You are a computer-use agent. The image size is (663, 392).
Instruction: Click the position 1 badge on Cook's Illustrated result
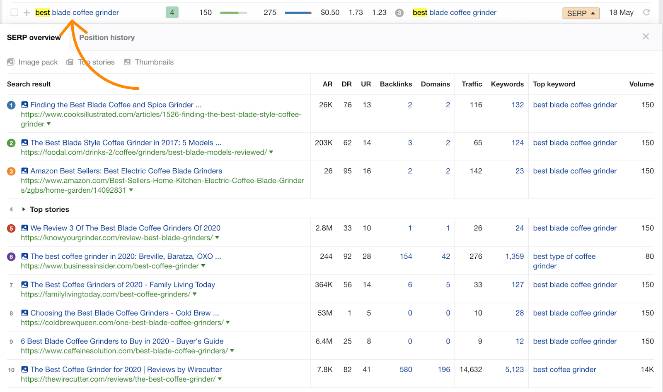11,105
